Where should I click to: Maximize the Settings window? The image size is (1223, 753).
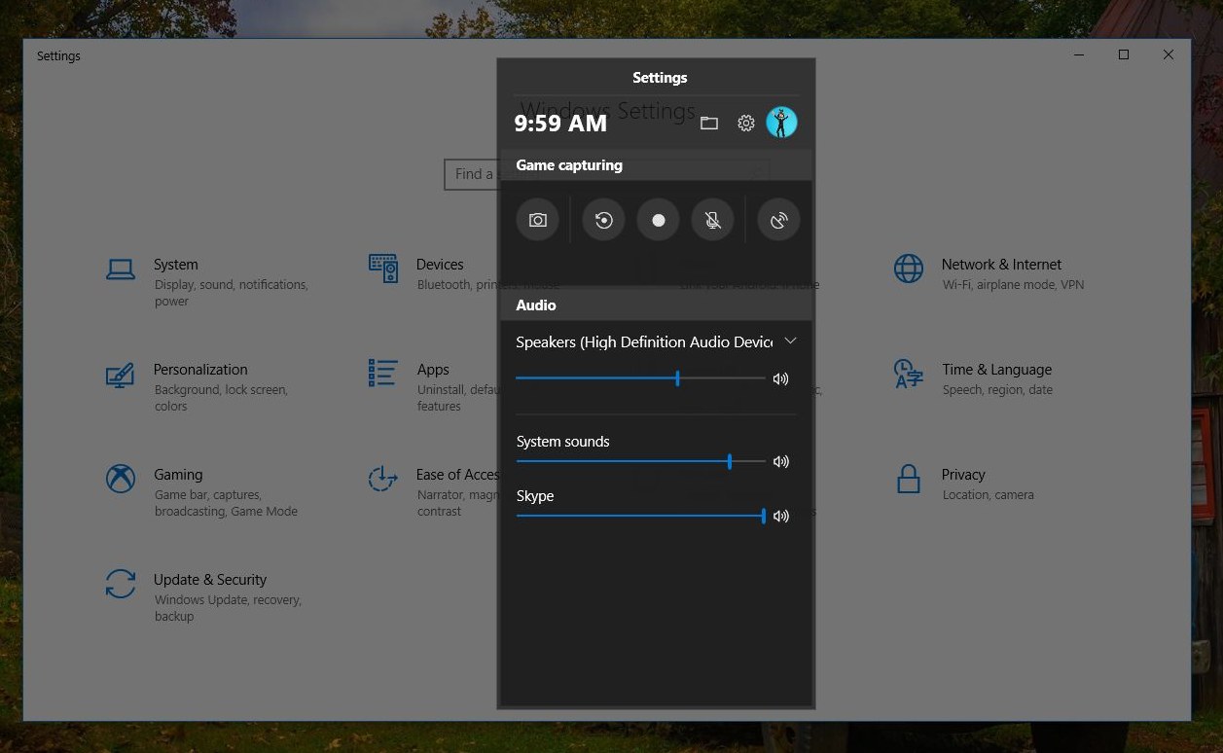[x=1124, y=55]
